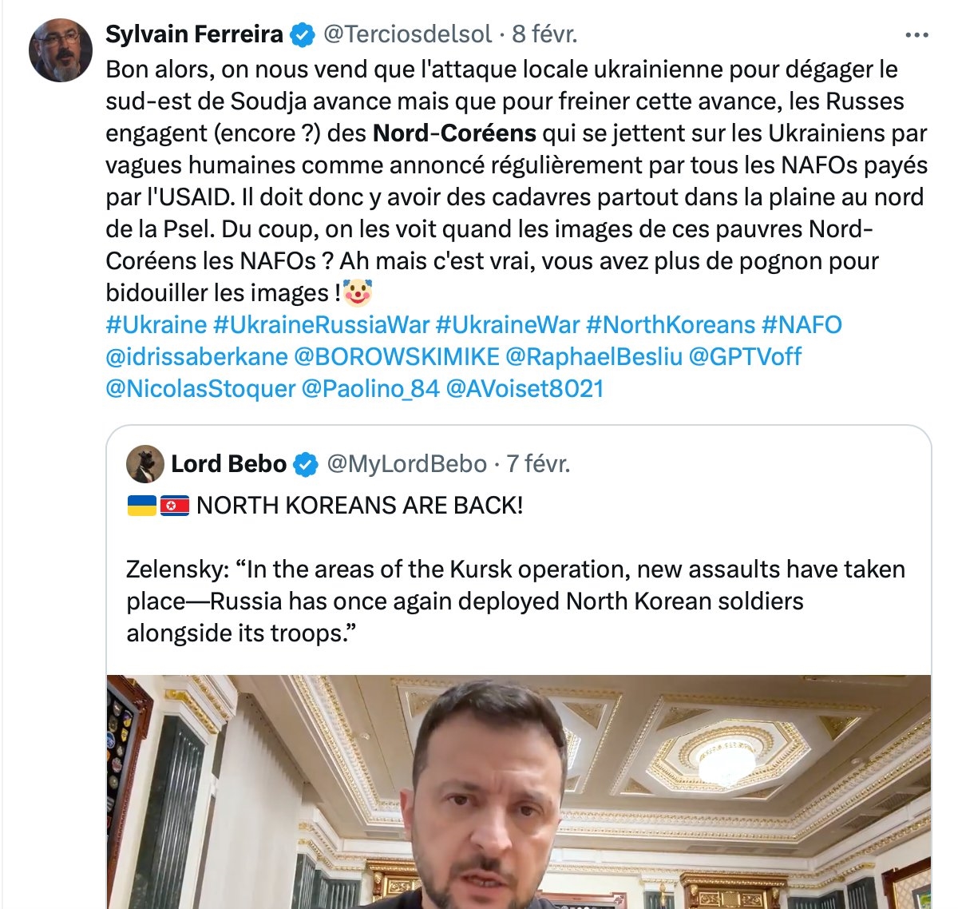The image size is (958, 909).
Task: Open the Sylvain Ferreira display name
Action: (x=194, y=34)
